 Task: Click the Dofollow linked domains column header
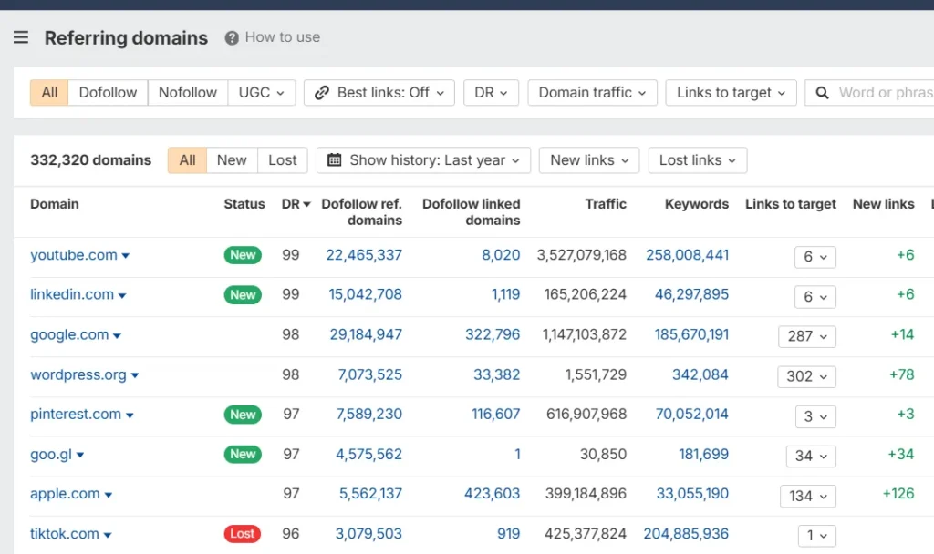(472, 211)
